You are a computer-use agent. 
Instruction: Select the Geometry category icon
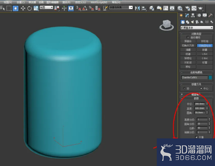(x=183, y=22)
